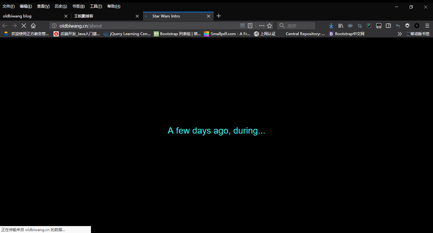Toggle reader view for the page
433x233 pixels.
(x=250, y=26)
